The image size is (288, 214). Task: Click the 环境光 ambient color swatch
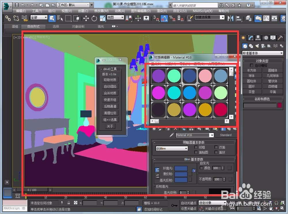pos(181,168)
